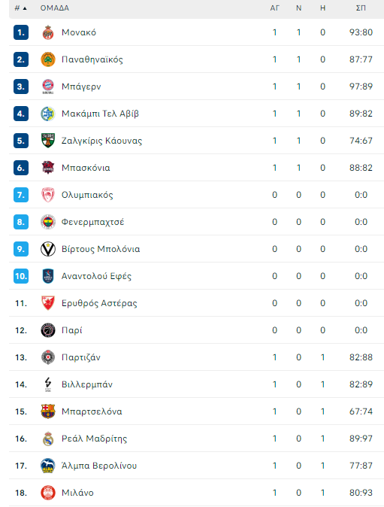Click the Monaco team logo
The width and height of the screenshot is (384, 507).
point(48,32)
